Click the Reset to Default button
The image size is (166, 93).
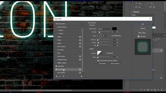click(x=115, y=64)
